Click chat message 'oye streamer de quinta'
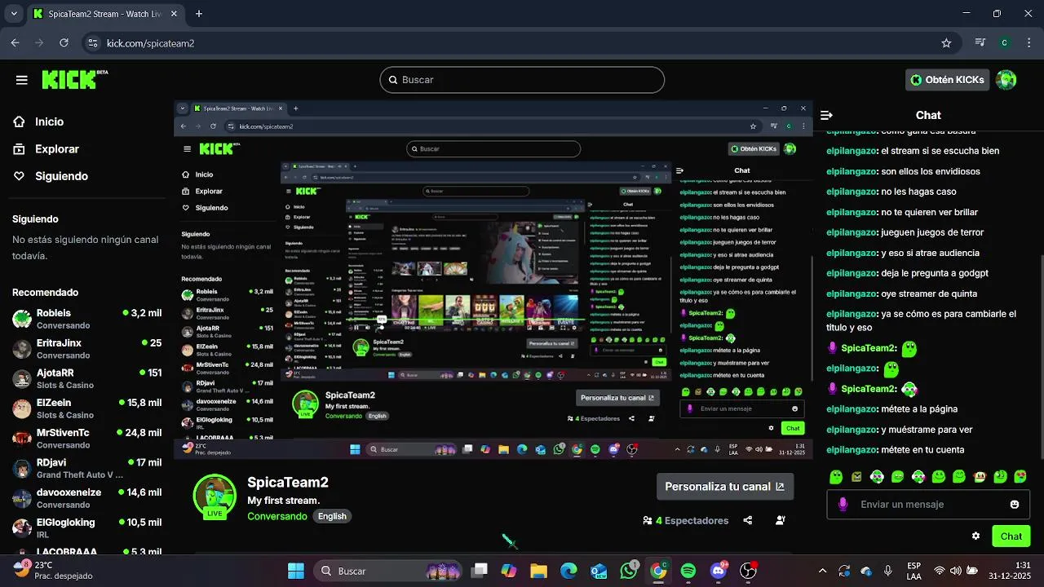 tap(929, 293)
